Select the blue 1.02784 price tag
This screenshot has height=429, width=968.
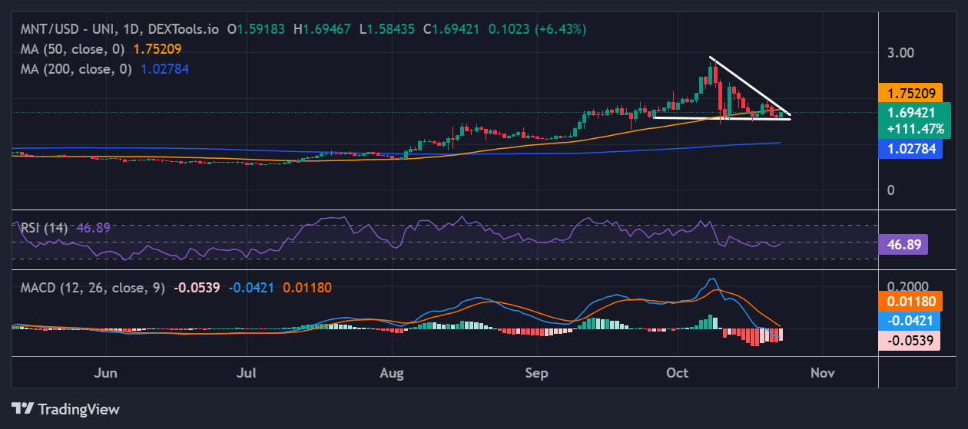[910, 149]
